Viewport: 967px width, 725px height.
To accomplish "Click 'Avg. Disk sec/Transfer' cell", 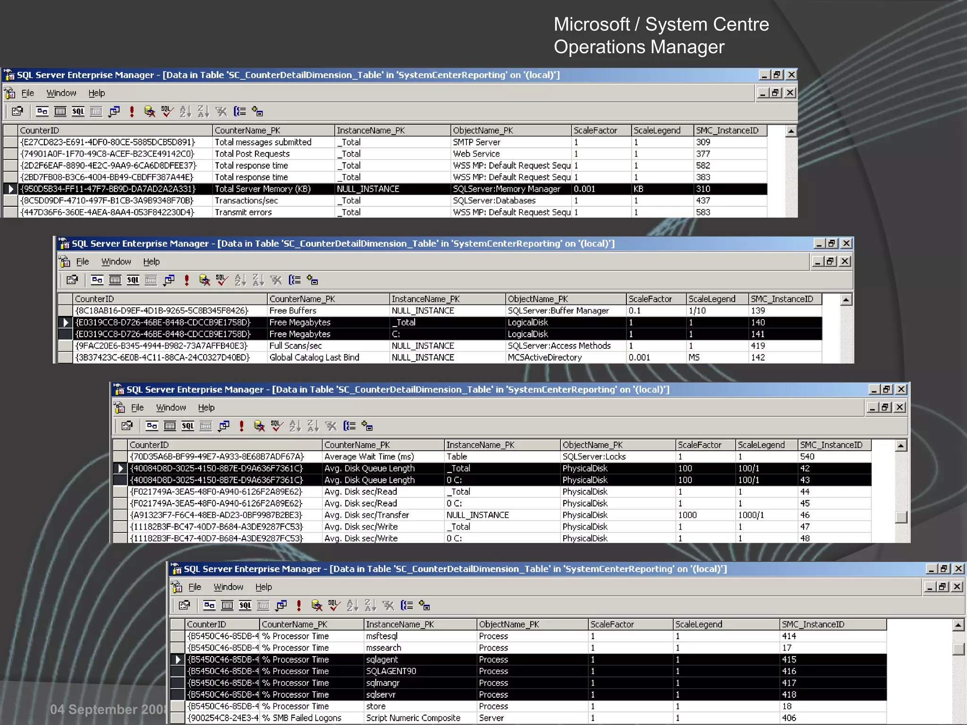I will coord(383,515).
